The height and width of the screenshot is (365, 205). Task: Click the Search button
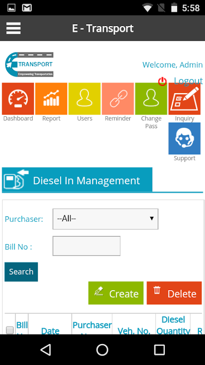point(21,272)
